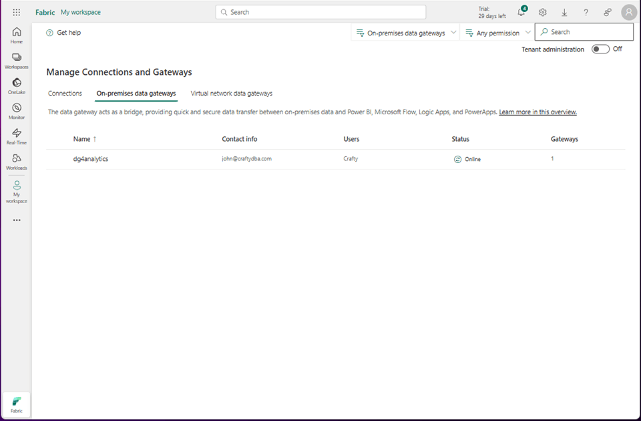The image size is (641, 421).
Task: Click the feedback share icon
Action: coord(608,12)
